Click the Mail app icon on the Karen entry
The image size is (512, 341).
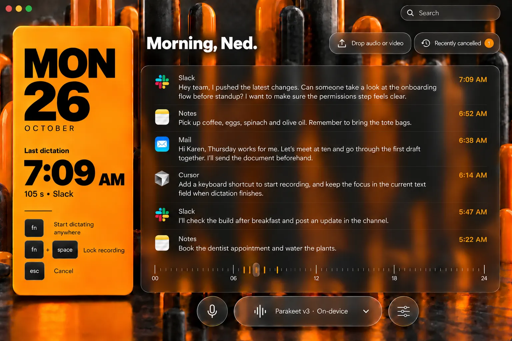click(162, 144)
